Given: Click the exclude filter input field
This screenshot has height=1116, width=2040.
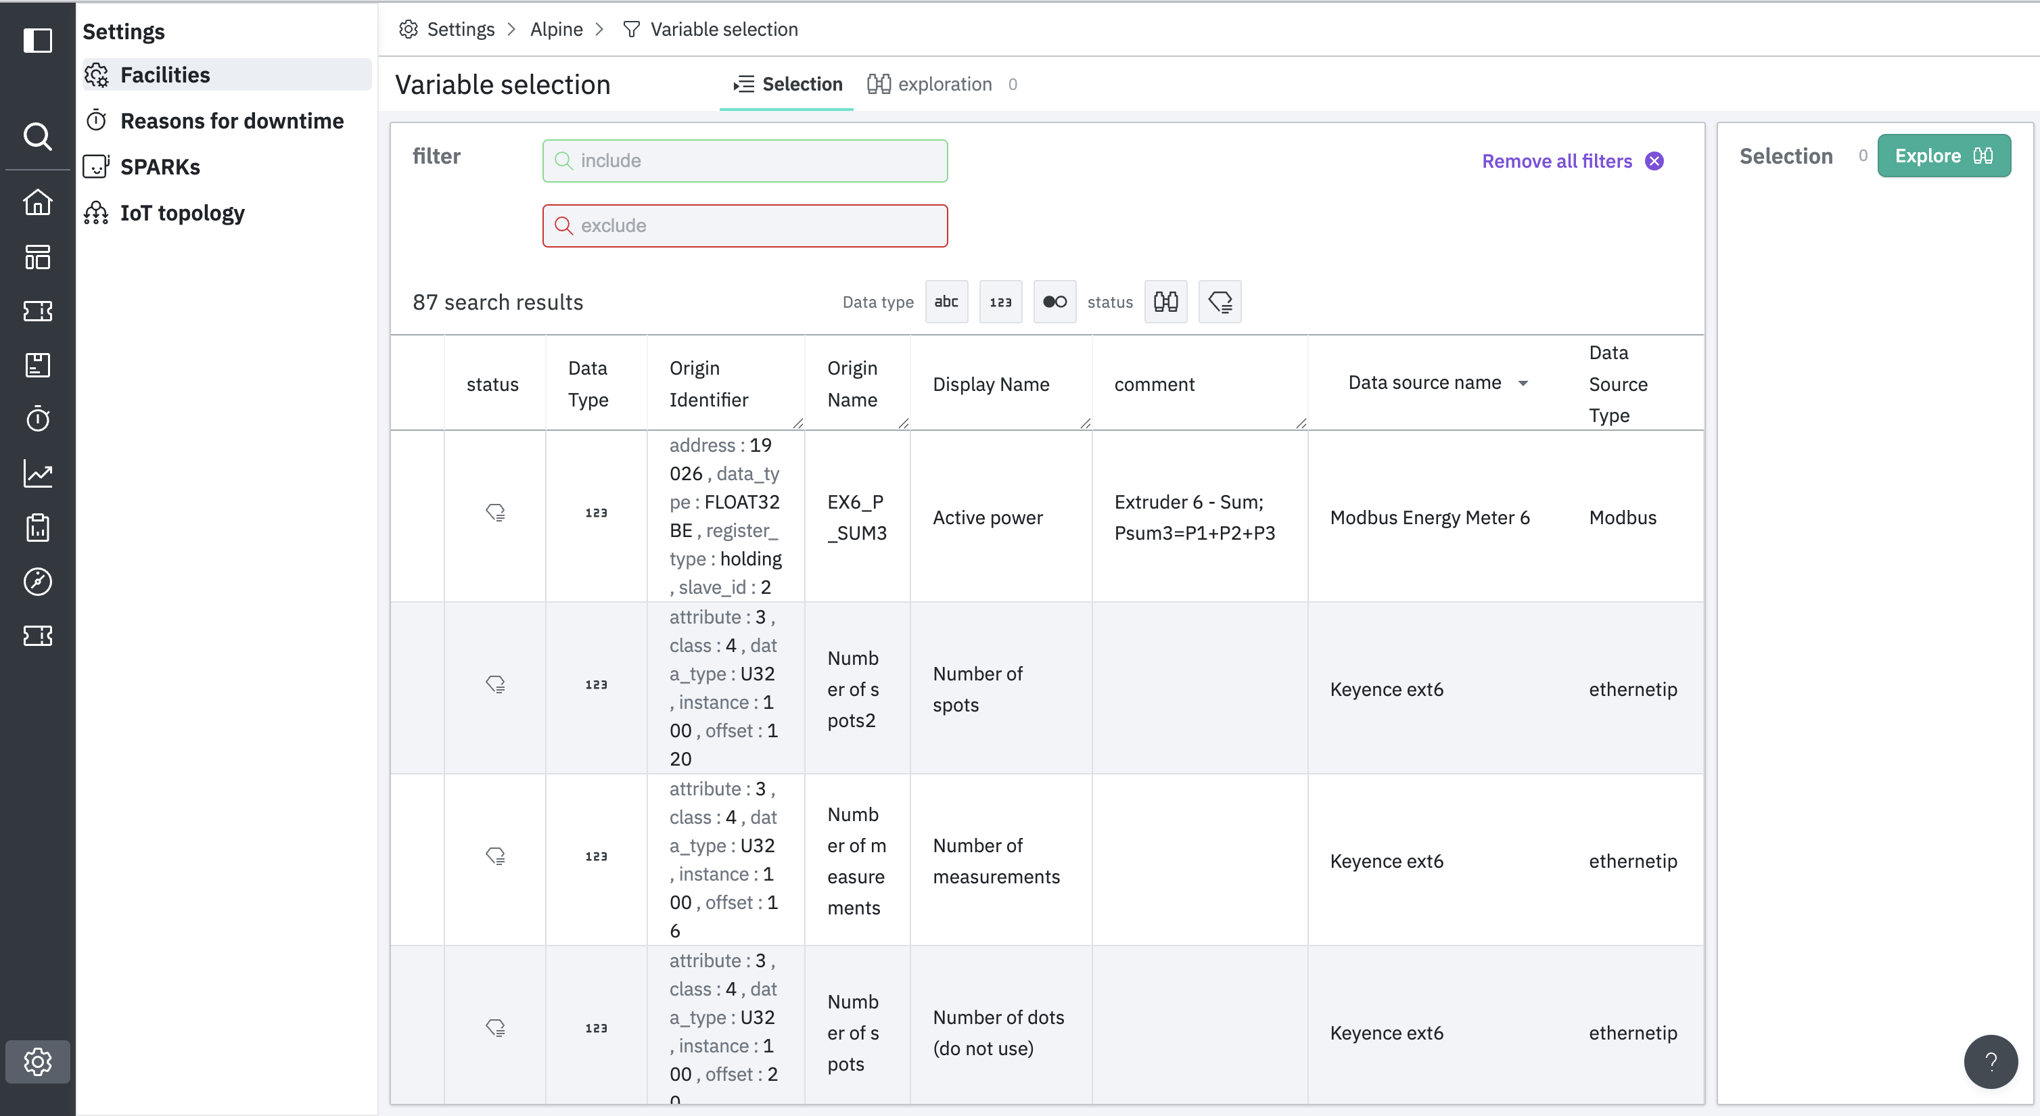Looking at the screenshot, I should click(745, 226).
